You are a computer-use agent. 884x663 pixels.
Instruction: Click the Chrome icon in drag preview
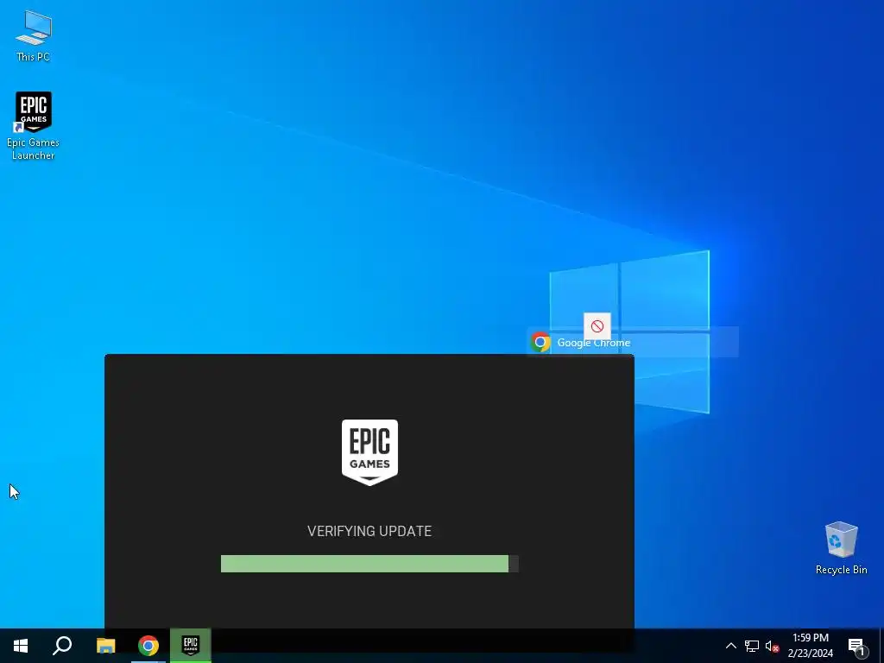tap(540, 342)
